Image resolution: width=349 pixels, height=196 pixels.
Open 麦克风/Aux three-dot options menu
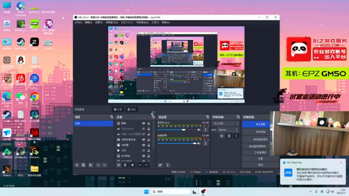[x=205, y=130]
